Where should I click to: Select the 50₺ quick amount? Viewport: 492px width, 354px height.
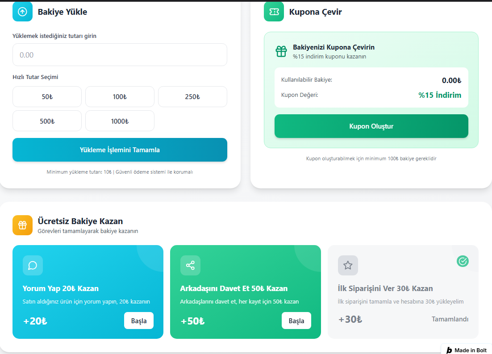coord(47,97)
